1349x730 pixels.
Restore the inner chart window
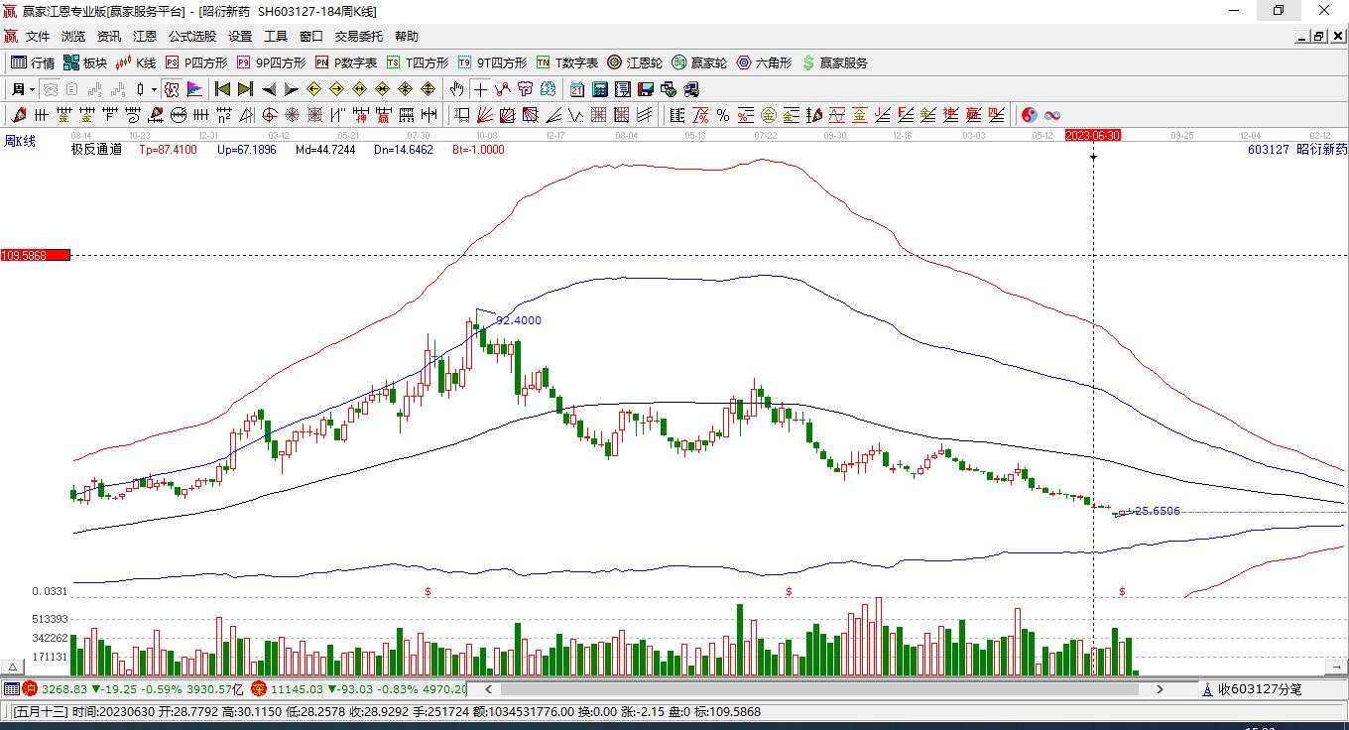coord(1318,37)
